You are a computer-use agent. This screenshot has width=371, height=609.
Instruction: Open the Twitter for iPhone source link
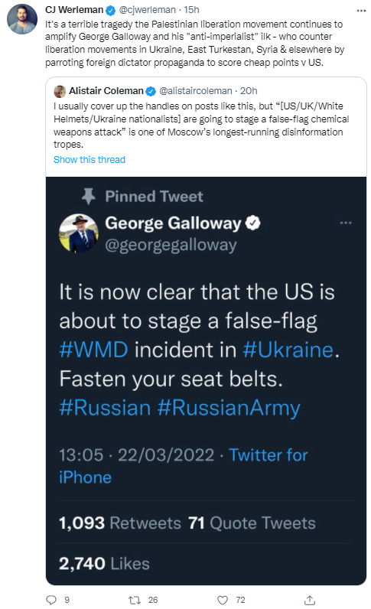(x=183, y=466)
